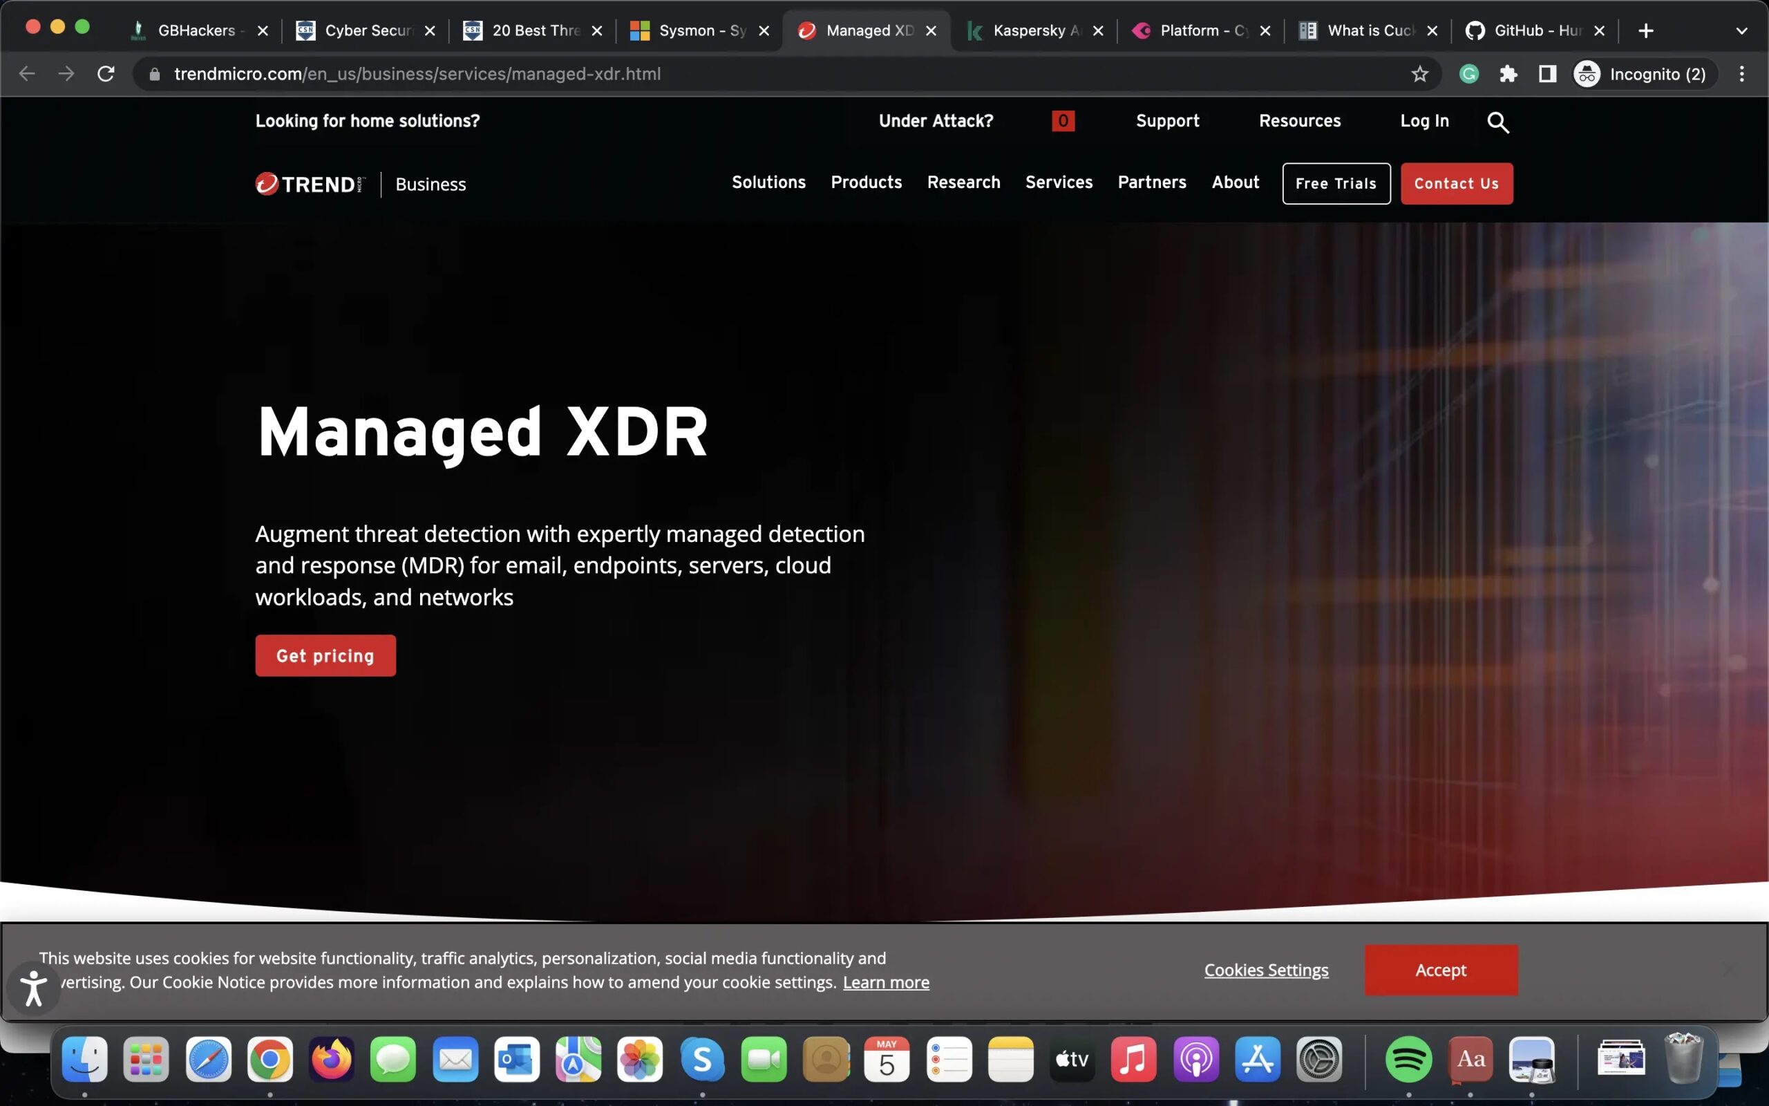Open the Partners navigation menu

(1152, 182)
